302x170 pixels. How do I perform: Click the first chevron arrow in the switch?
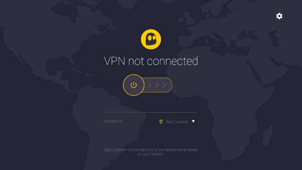click(x=149, y=85)
